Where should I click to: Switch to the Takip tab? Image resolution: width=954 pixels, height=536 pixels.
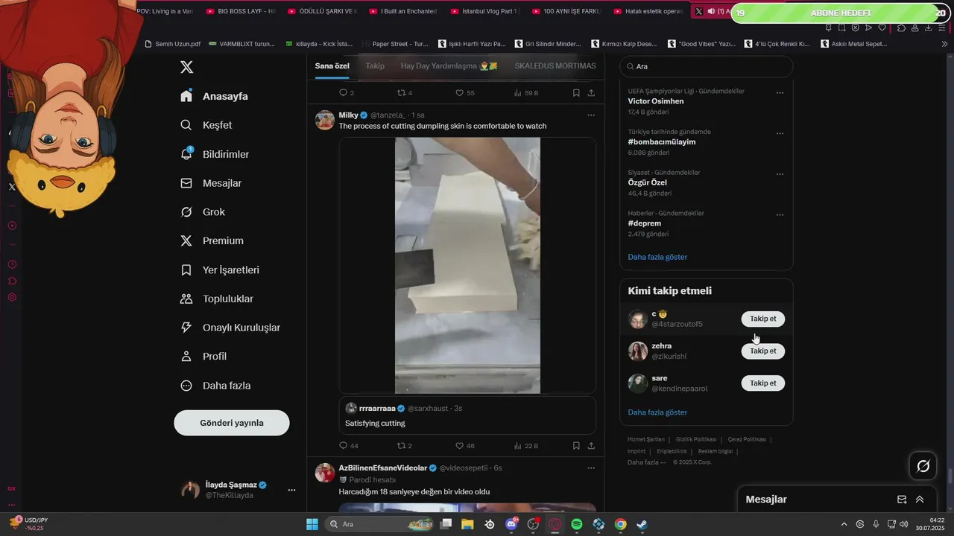[x=375, y=66]
